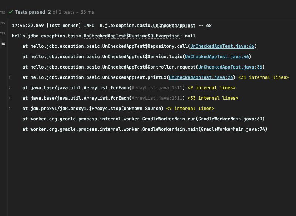The height and width of the screenshot is (216, 296).
Task: Click the RuntimeSQLException: null line
Action: pyautogui.click(x=104, y=36)
